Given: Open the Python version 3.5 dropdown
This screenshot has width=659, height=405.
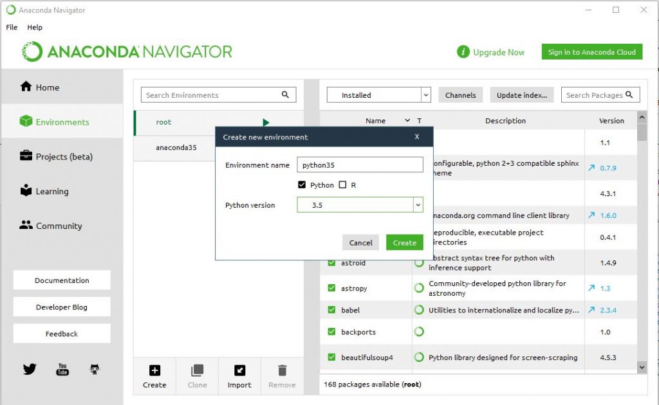Looking at the screenshot, I should tap(418, 205).
